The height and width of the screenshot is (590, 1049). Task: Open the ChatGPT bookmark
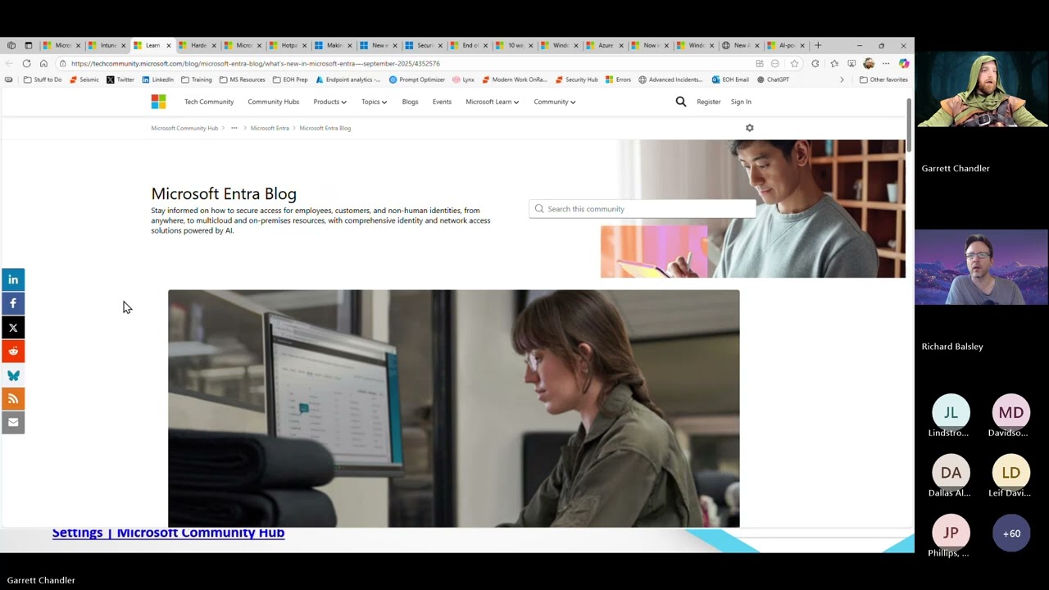pos(773,79)
